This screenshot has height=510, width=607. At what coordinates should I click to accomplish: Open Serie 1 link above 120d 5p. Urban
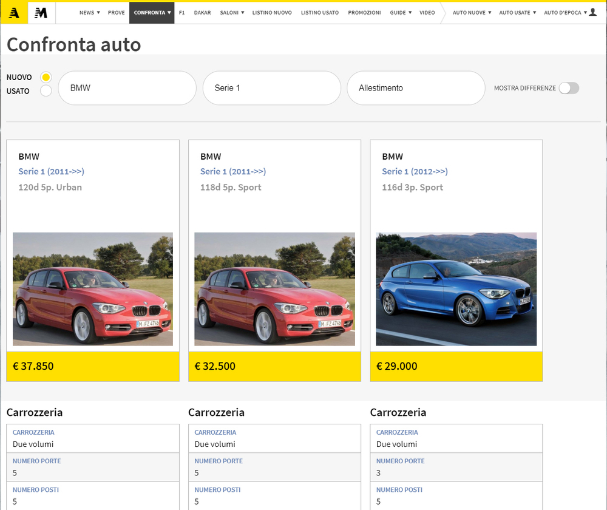(51, 172)
